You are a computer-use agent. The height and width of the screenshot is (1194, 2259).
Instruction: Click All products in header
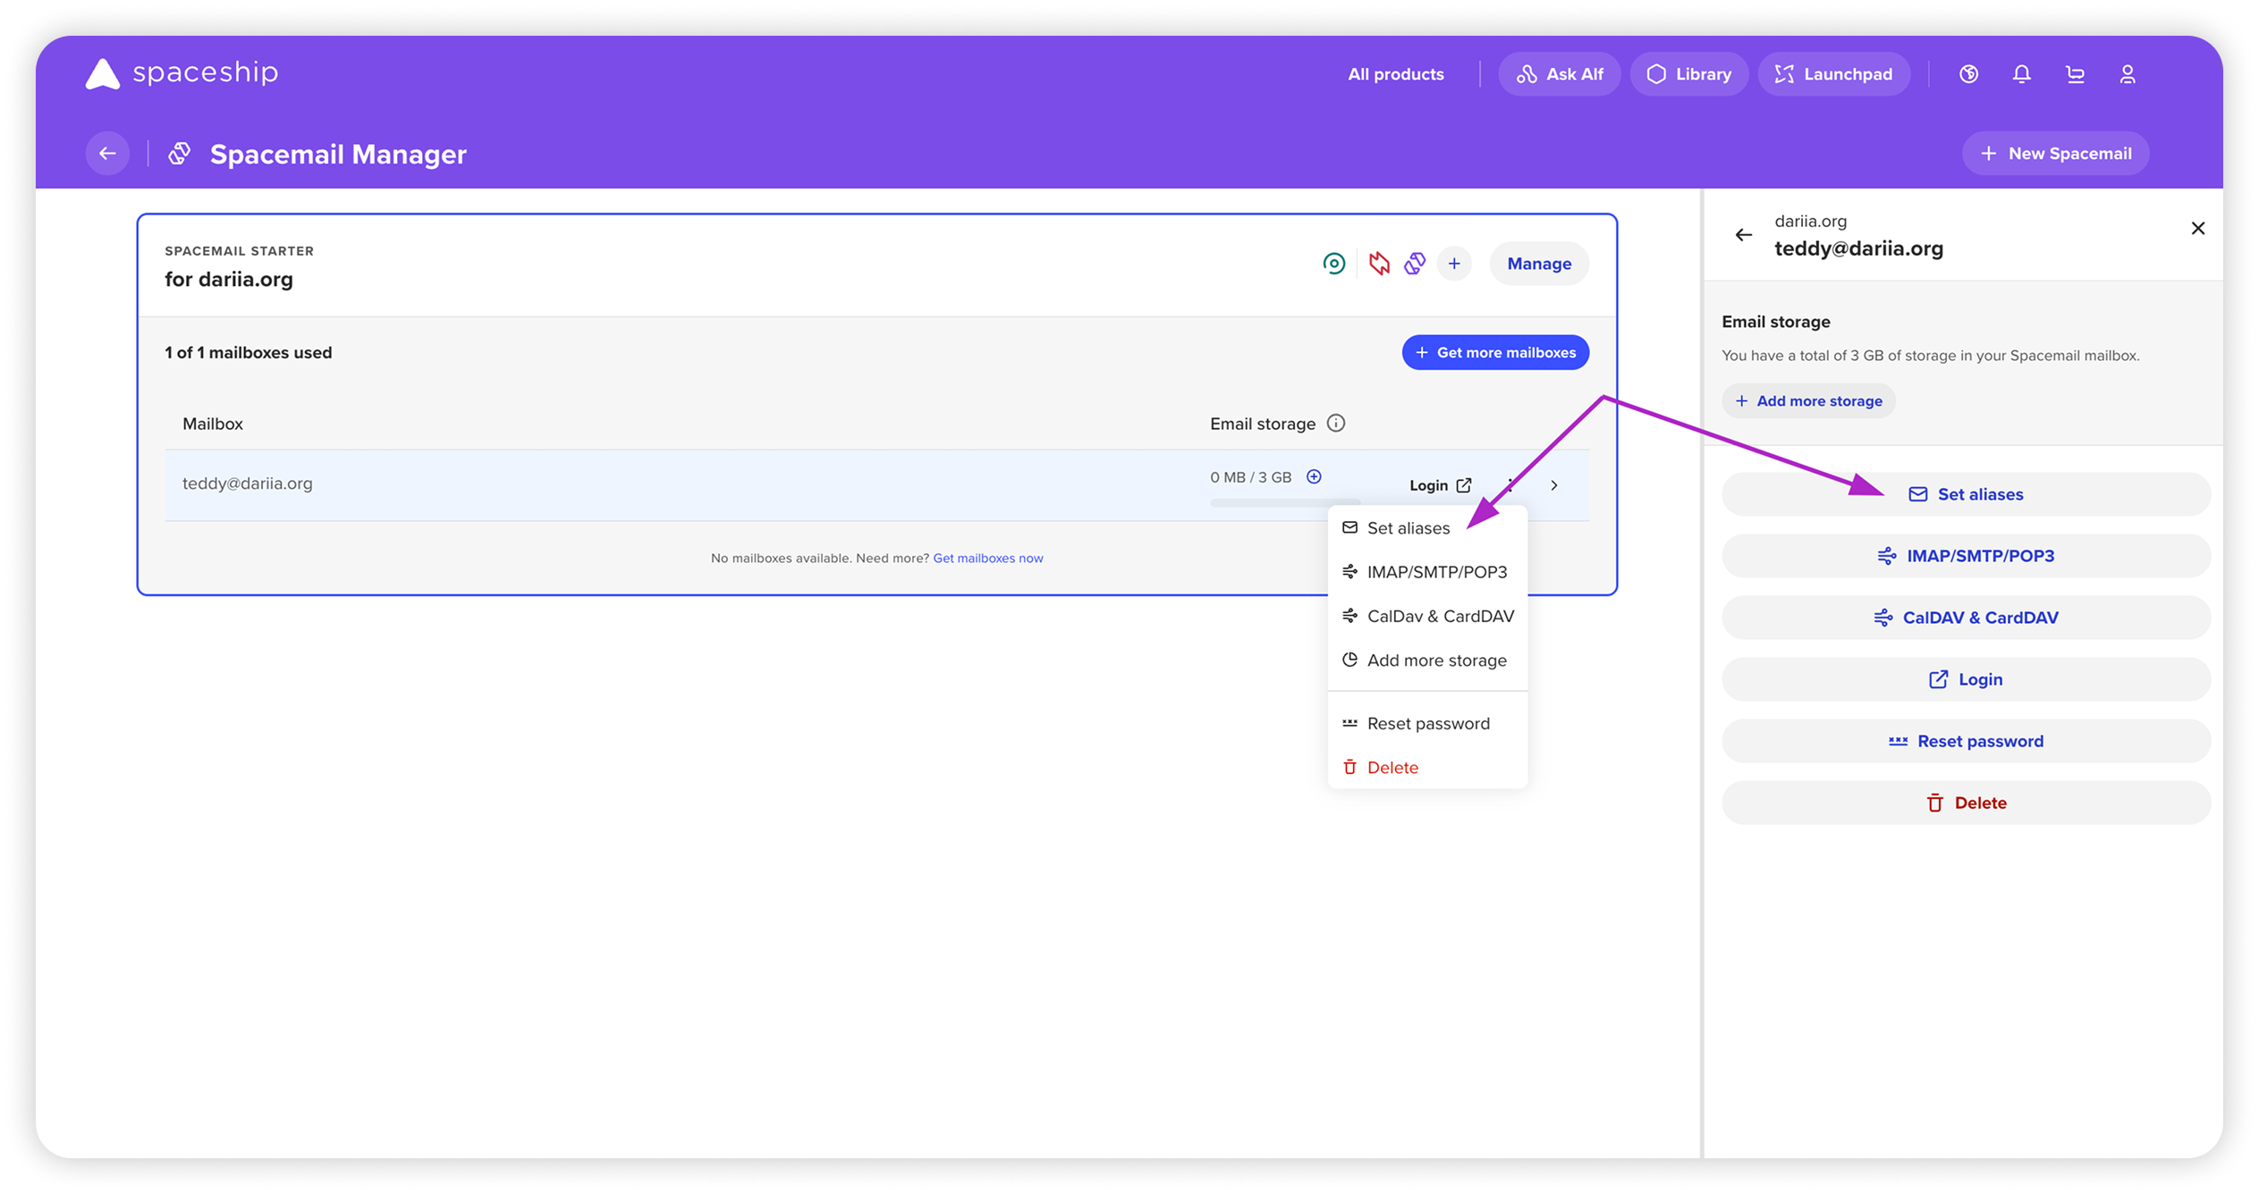pyautogui.click(x=1395, y=74)
